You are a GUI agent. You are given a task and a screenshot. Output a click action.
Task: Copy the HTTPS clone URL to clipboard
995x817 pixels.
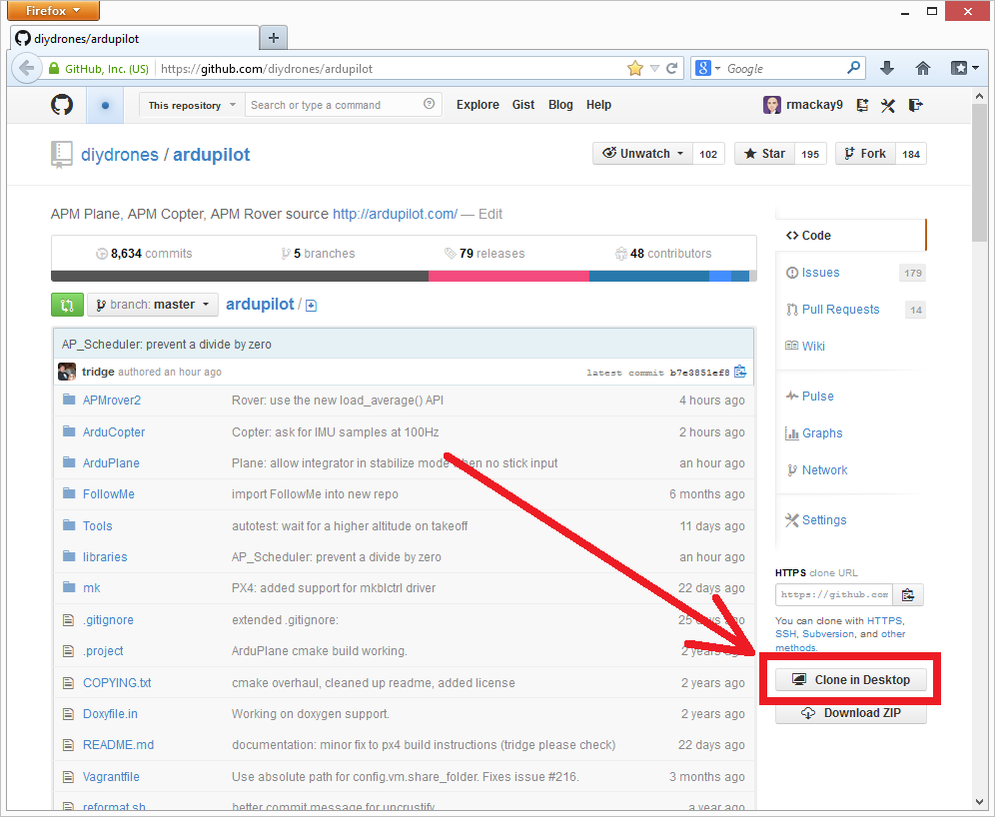click(907, 595)
